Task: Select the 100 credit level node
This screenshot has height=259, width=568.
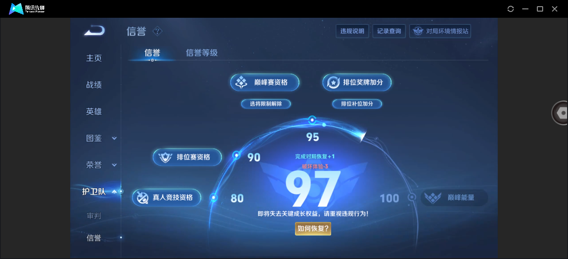Action: tap(412, 197)
